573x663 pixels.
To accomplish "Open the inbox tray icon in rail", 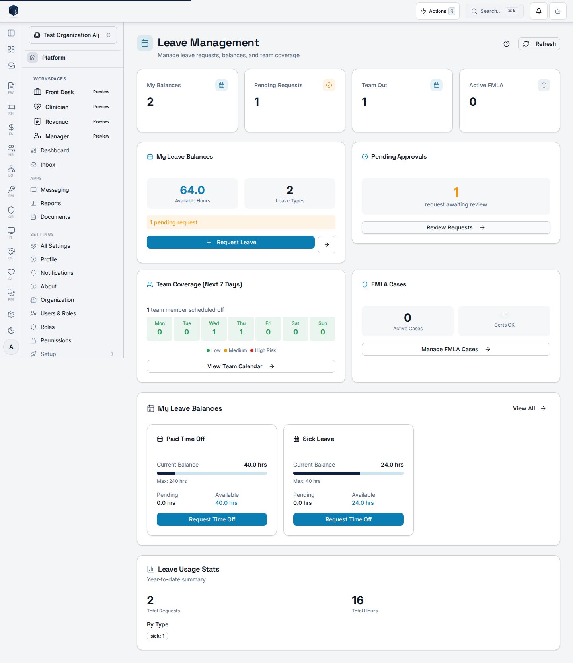I will (x=11, y=66).
